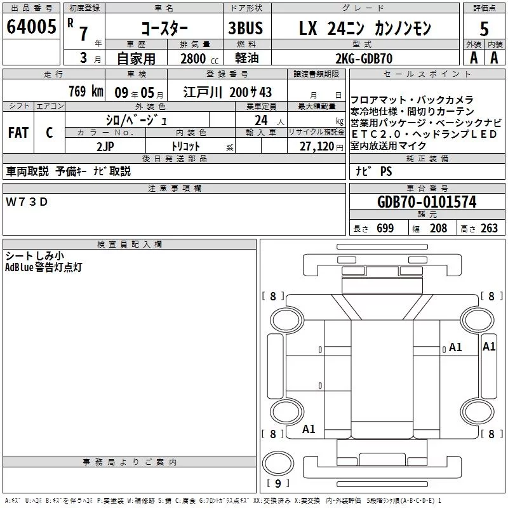508x508 pixels.
Task: Select the sales point ETC2.0・ヘッドランプLED
Action: pyautogui.click(x=424, y=134)
